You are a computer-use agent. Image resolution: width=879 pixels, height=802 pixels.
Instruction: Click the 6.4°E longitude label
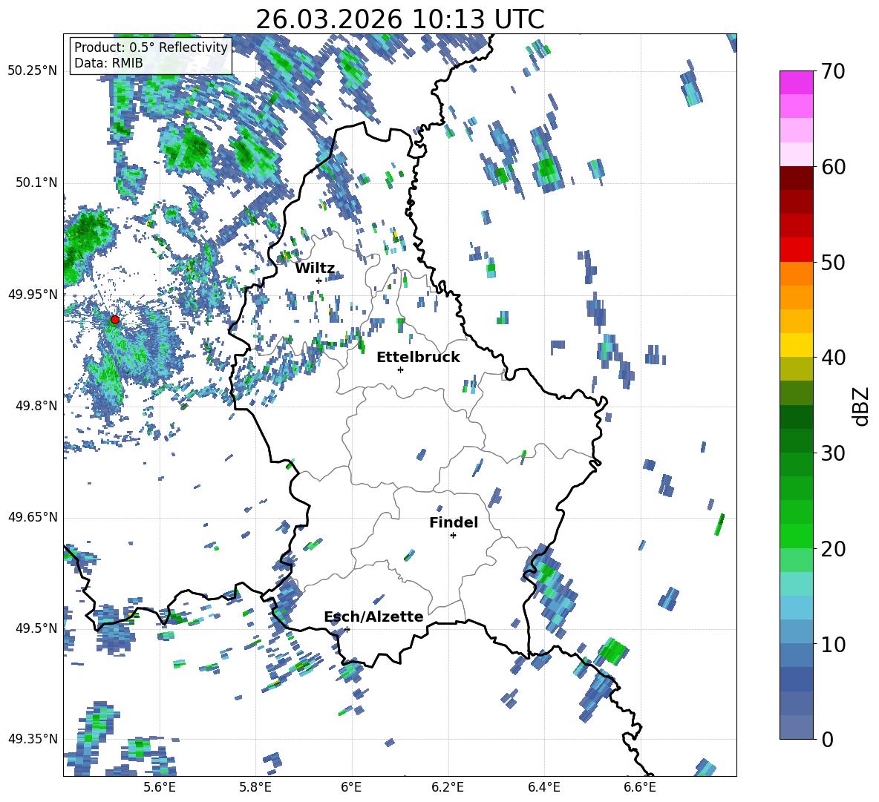coord(543,787)
